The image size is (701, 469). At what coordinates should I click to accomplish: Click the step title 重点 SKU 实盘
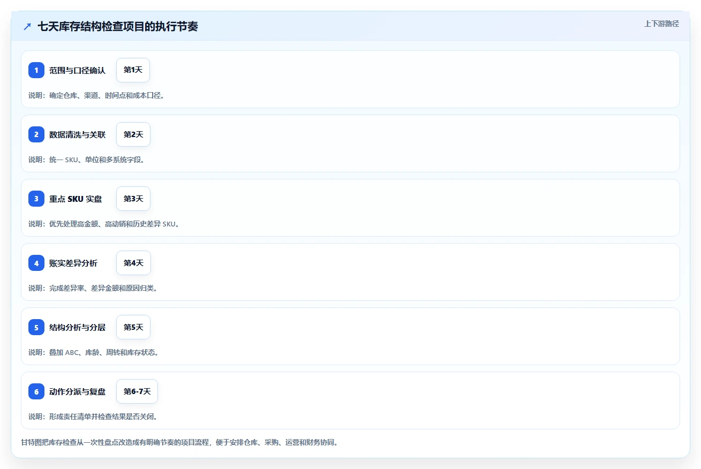[x=76, y=199]
